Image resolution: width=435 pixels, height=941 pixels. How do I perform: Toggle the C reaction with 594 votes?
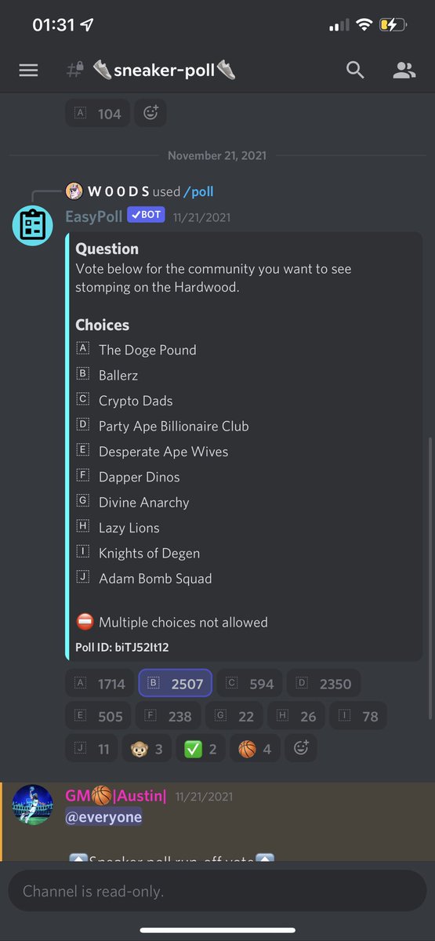(x=250, y=684)
